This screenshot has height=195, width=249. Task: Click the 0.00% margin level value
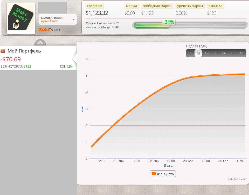click(x=181, y=13)
